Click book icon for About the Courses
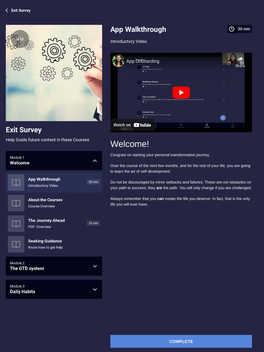 (x=16, y=203)
